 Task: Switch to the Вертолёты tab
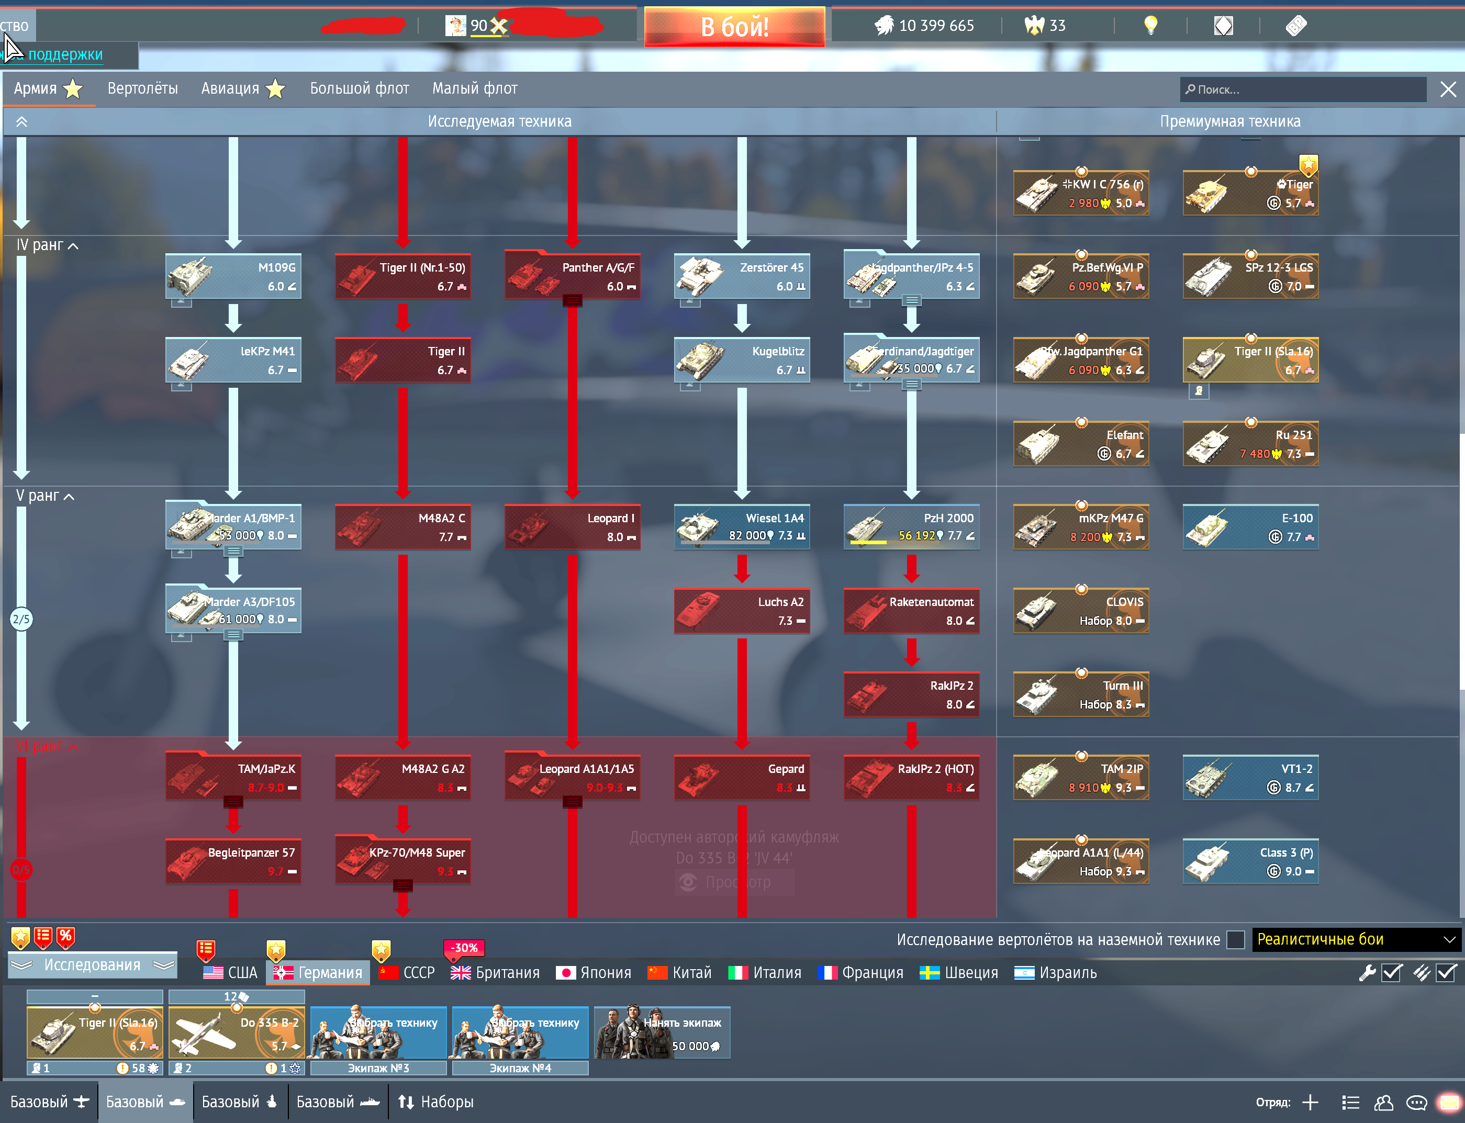click(x=142, y=88)
